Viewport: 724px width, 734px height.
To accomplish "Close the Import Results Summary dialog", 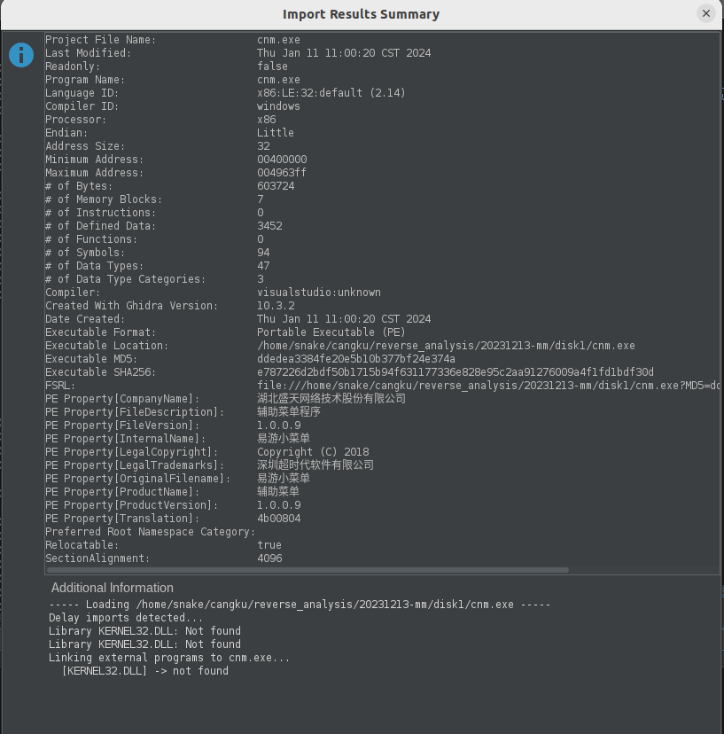I will click(705, 13).
